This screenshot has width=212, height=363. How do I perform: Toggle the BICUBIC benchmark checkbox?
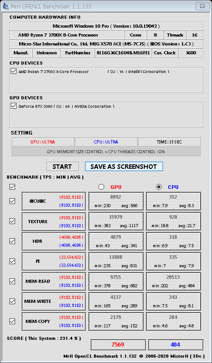[x=12, y=201]
